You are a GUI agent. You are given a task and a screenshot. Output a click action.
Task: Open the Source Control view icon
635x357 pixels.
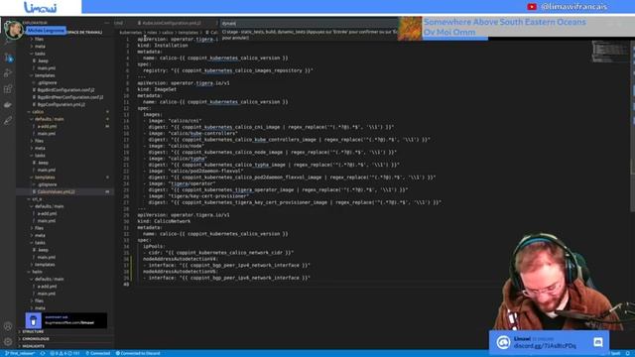[8, 59]
